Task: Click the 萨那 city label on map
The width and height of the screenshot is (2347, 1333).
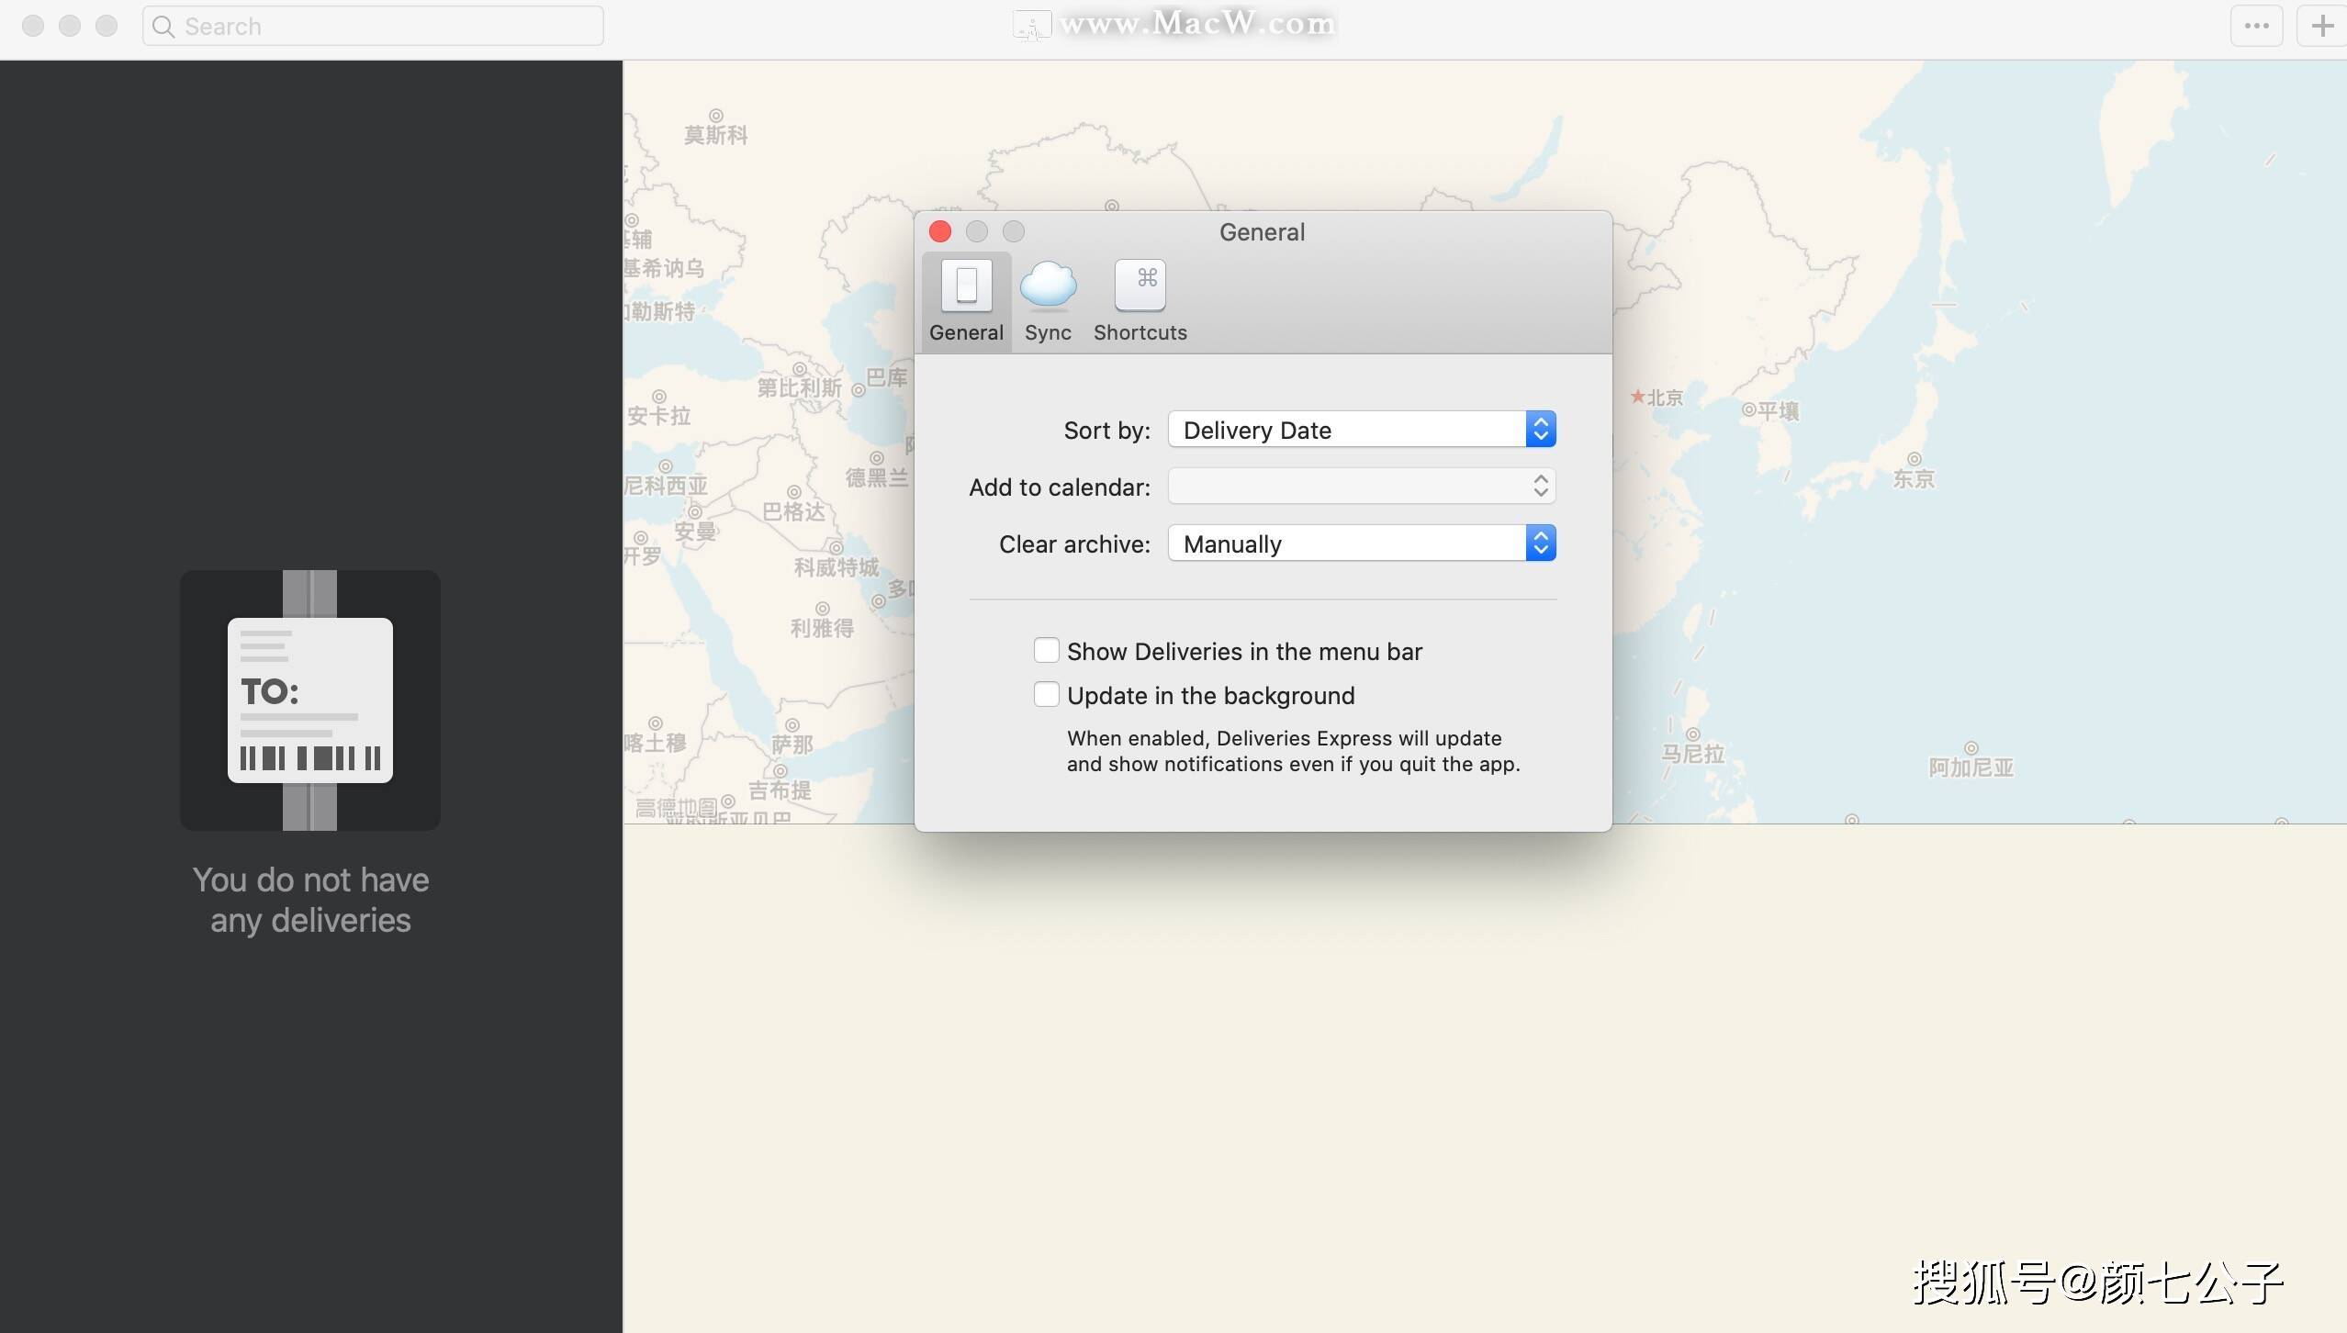Action: [x=792, y=745]
